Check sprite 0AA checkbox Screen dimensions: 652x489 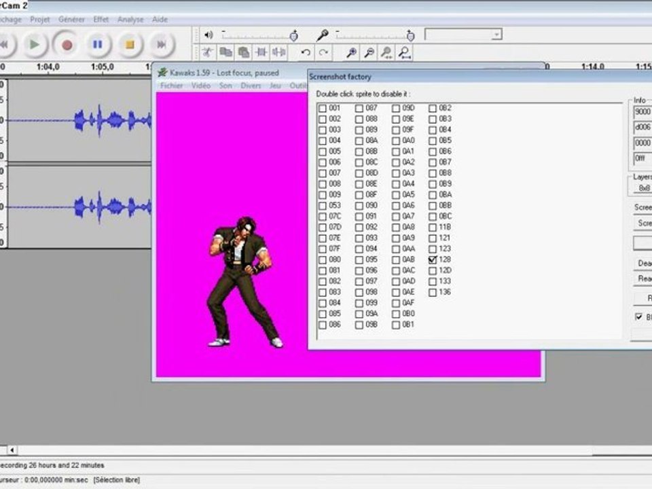[x=395, y=249]
